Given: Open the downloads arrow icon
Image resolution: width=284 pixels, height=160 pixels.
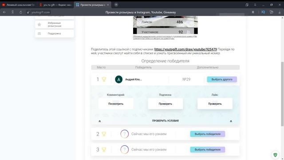Looking at the screenshot, I should (x=280, y=12).
